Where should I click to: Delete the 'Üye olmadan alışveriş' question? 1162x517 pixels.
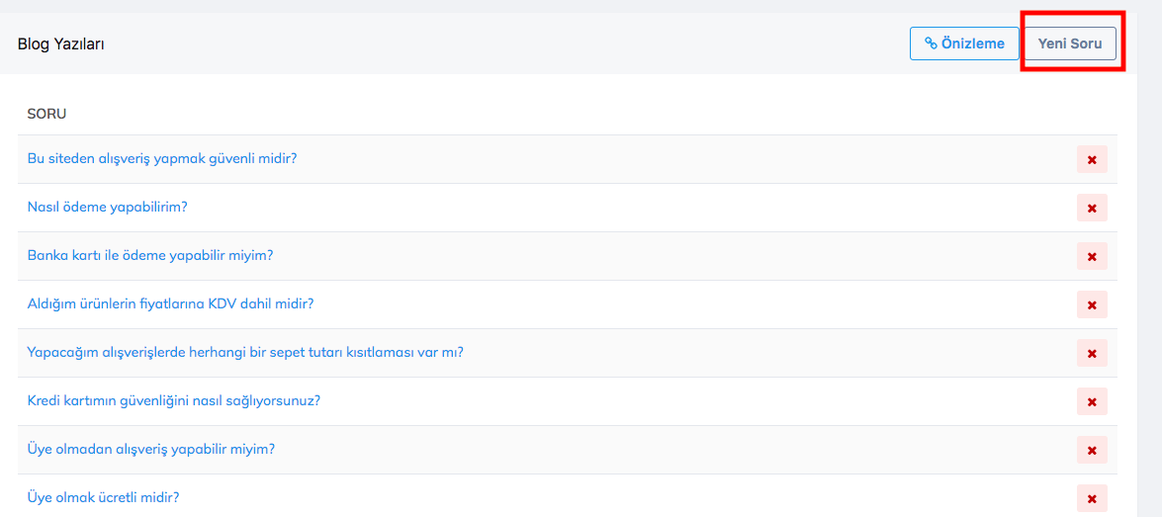tap(1092, 450)
